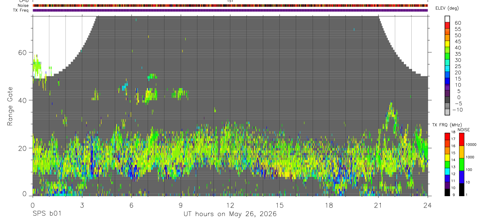Click the green 100 band in NOISE legend
The image size is (481, 222).
[461, 164]
